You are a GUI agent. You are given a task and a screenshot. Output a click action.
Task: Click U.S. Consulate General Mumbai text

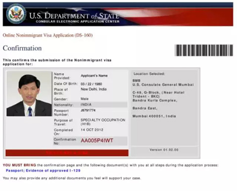click(163, 85)
